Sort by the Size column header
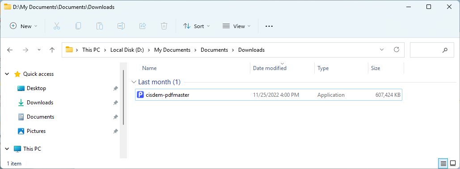The width and height of the screenshot is (460, 169). (x=376, y=68)
